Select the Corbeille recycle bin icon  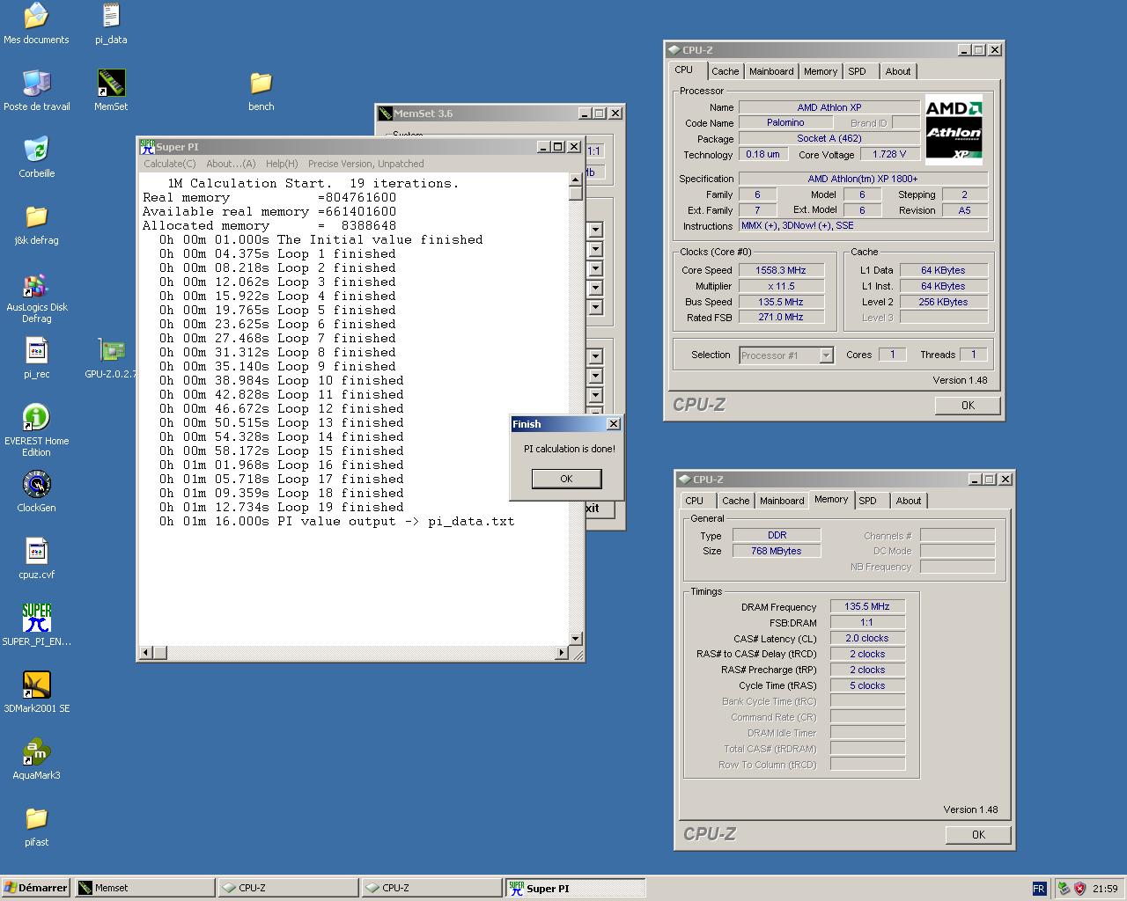pyautogui.click(x=36, y=150)
